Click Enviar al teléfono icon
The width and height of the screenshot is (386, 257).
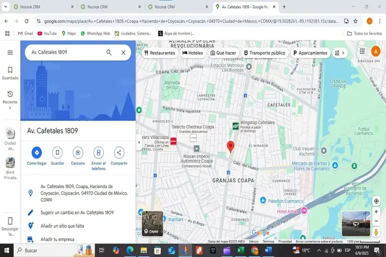pyautogui.click(x=98, y=152)
